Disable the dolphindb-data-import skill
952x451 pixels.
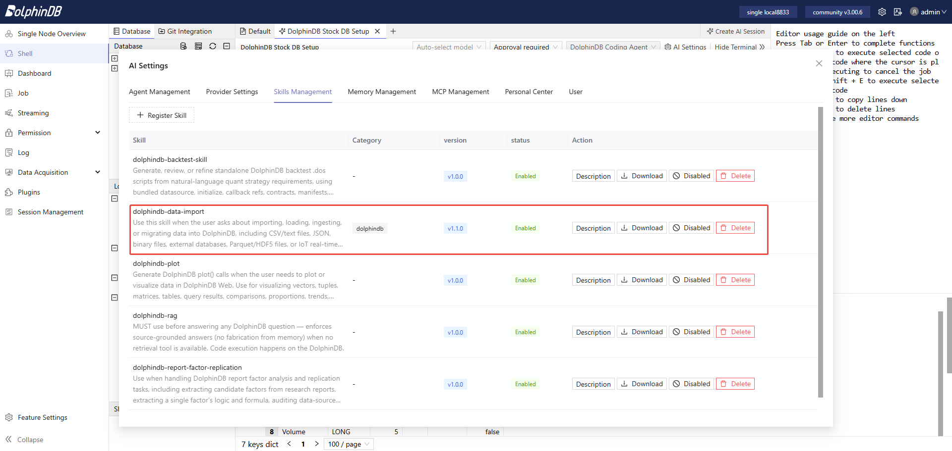click(691, 228)
